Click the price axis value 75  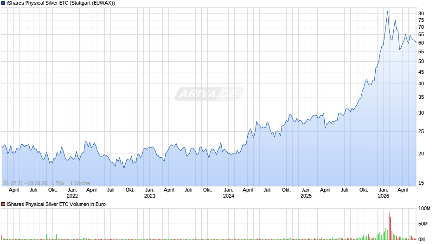pos(421,20)
